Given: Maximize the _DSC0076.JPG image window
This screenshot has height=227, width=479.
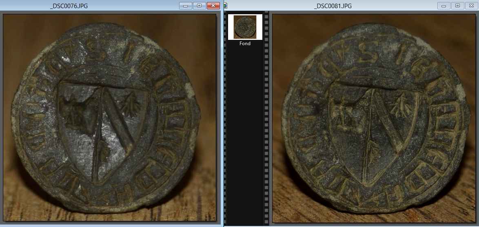Looking at the screenshot, I should 199,6.
